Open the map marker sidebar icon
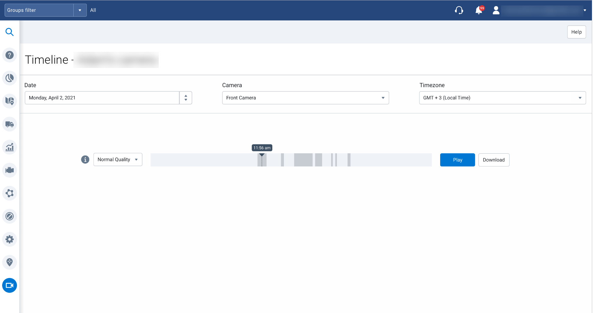594x313 pixels. (9, 262)
